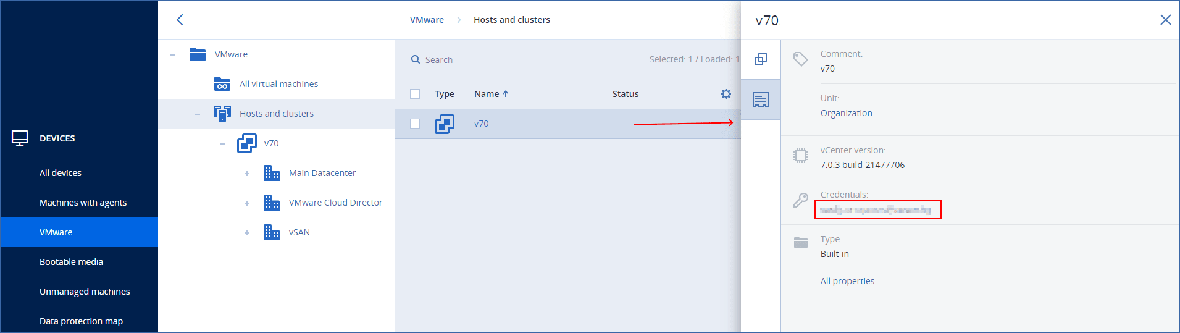Go to Bootable media section
The width and height of the screenshot is (1180, 333).
71,262
